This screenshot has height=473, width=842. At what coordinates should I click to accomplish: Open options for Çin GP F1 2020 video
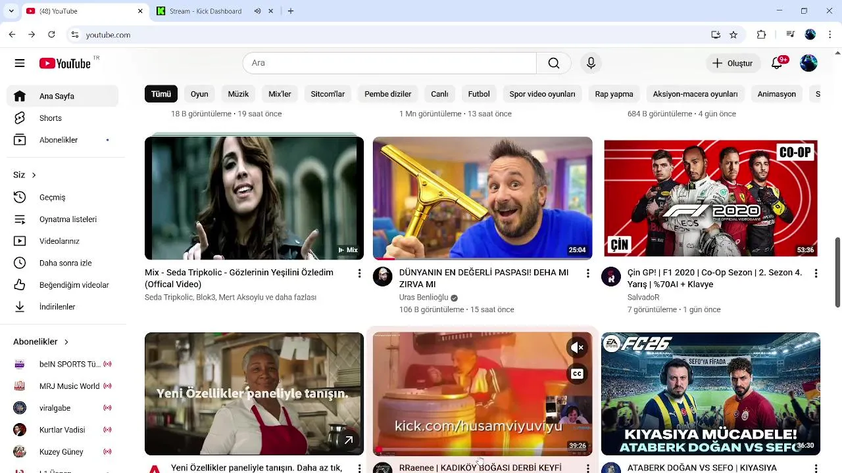[x=816, y=273]
